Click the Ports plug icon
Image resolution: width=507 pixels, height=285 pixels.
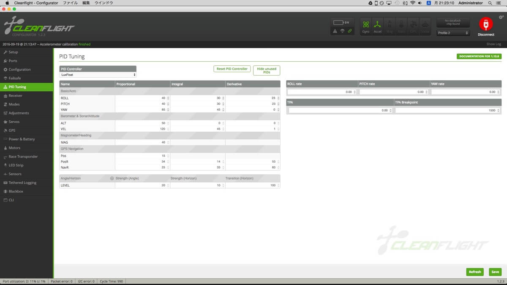click(5, 61)
